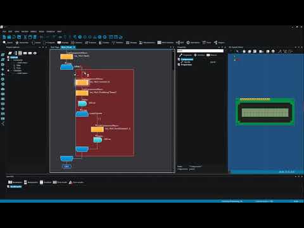Open the Displays component category
304x228 pixels.
[x=63, y=42]
